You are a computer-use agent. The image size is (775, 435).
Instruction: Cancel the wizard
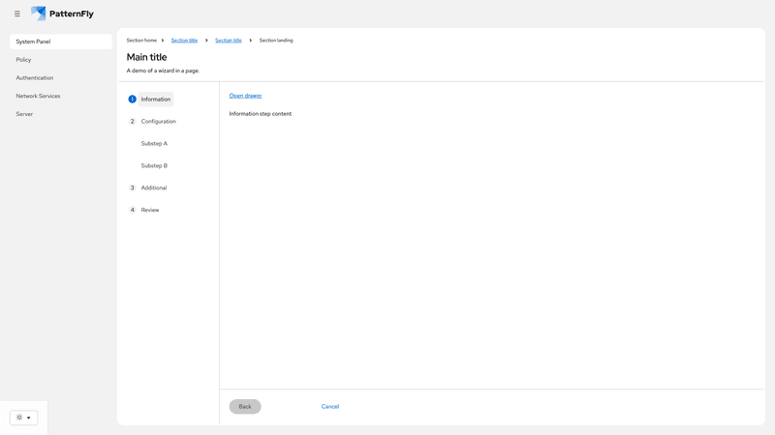[330, 406]
